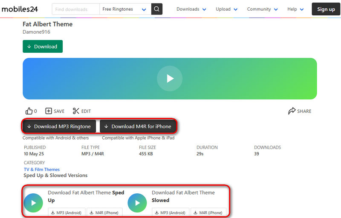Image resolution: width=341 pixels, height=218 pixels.
Task: Click 'Compatible with Android & others' text
Action: 56,138
